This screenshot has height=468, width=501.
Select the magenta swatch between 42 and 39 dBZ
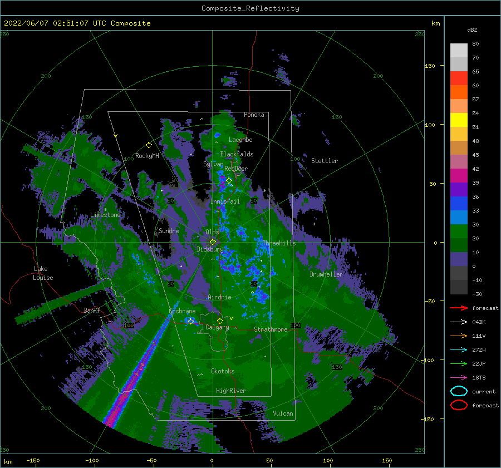[x=459, y=175]
